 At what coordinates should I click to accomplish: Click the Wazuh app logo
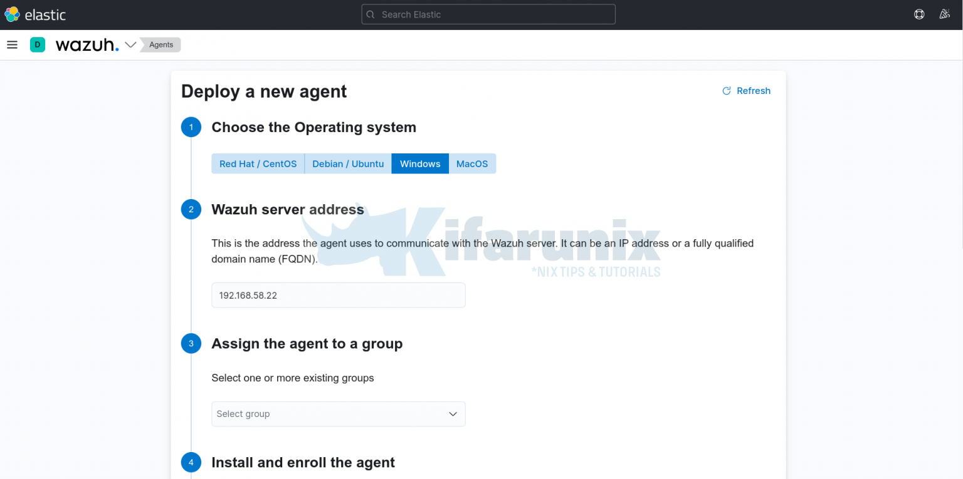pyautogui.click(x=87, y=44)
